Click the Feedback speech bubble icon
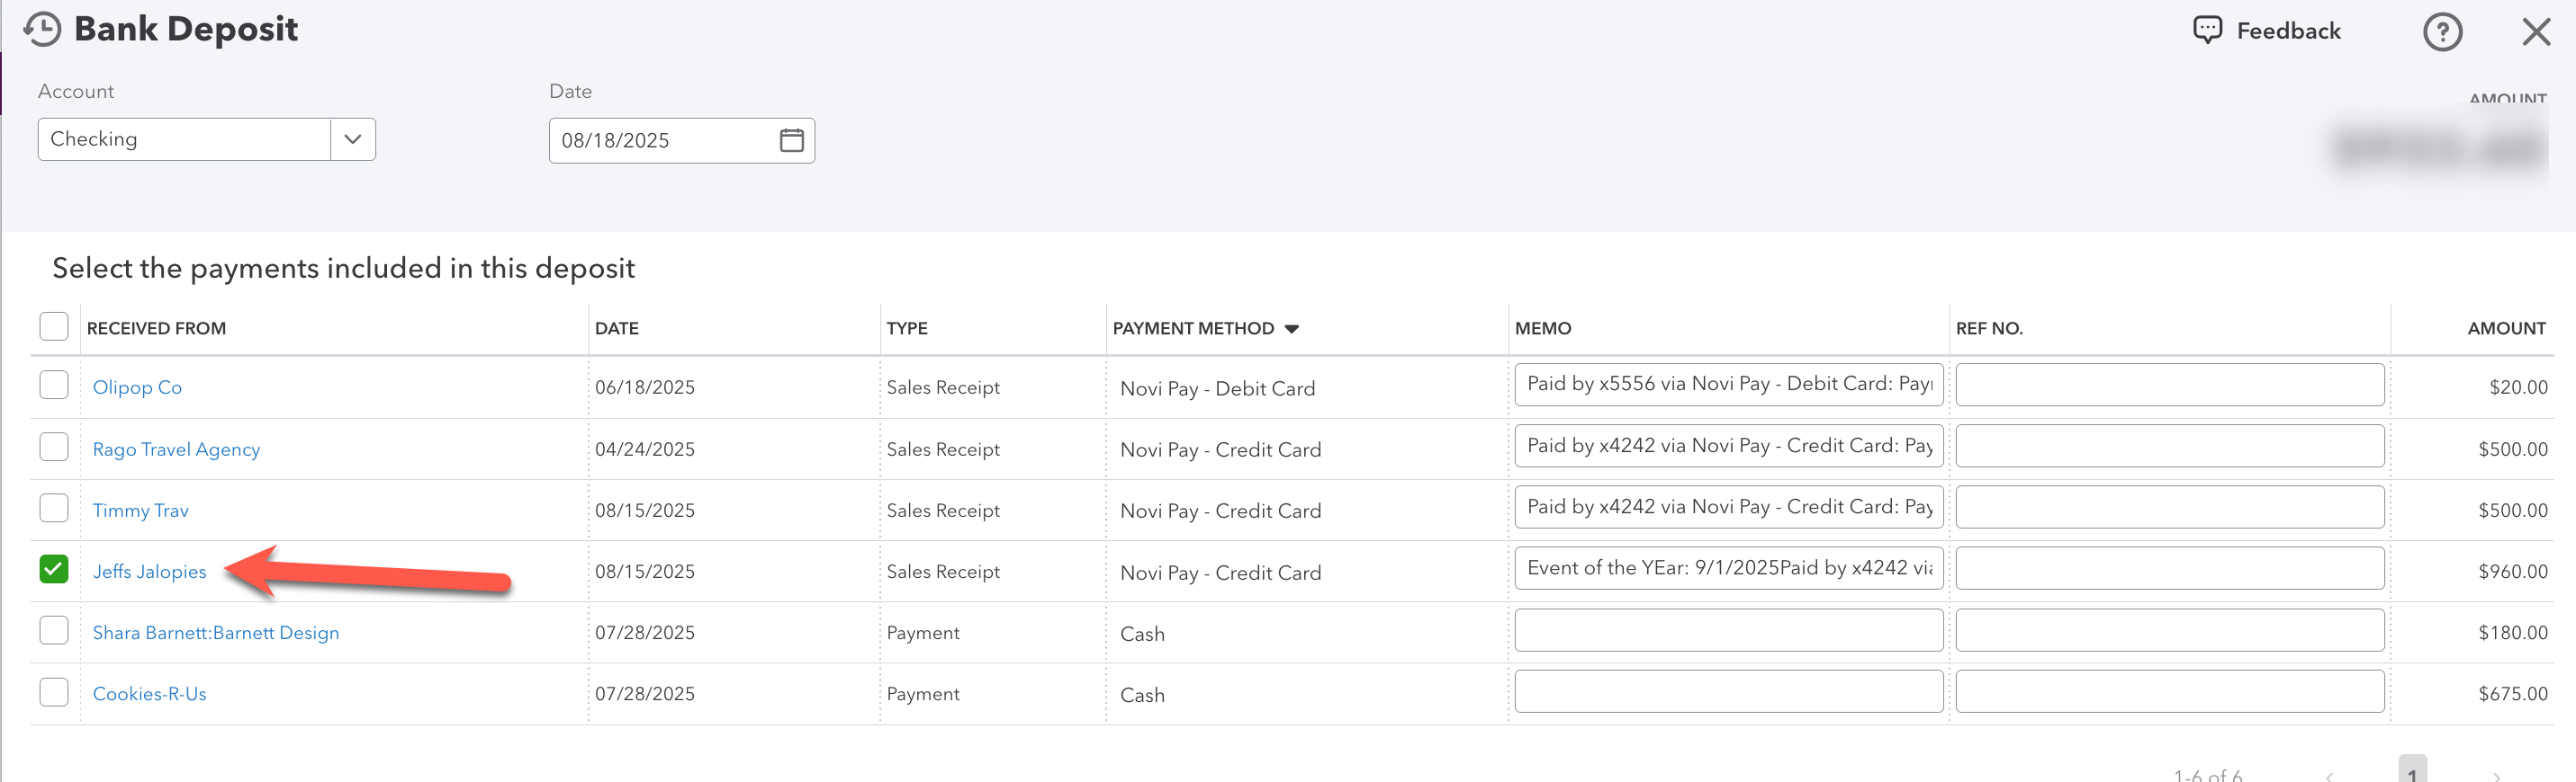 [x=2207, y=30]
